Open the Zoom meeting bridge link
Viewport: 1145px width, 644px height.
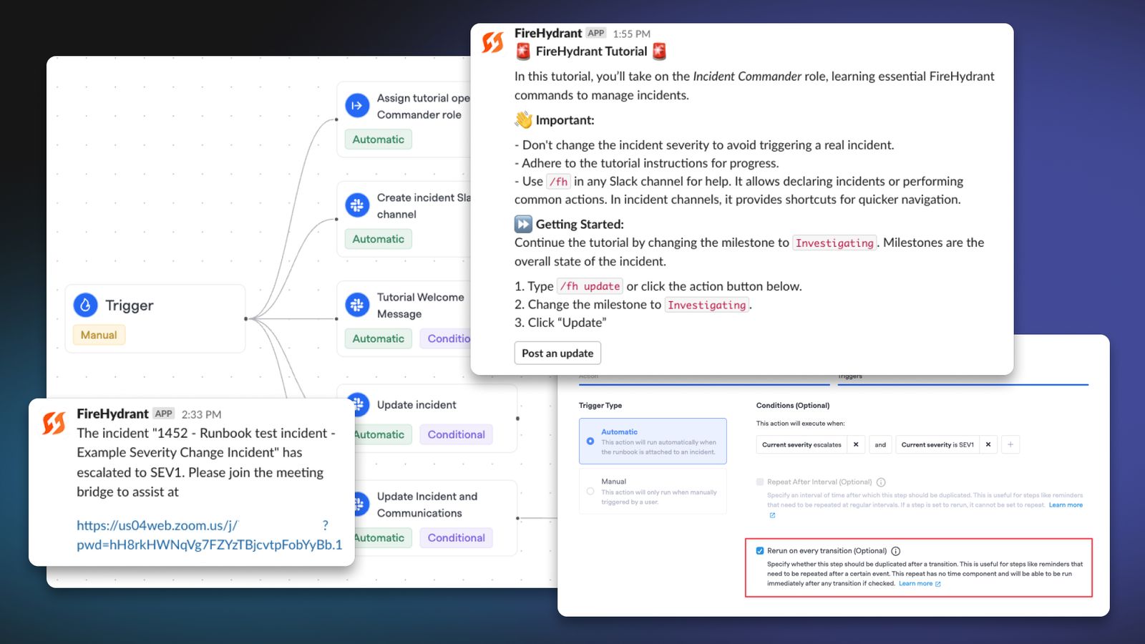click(x=209, y=535)
